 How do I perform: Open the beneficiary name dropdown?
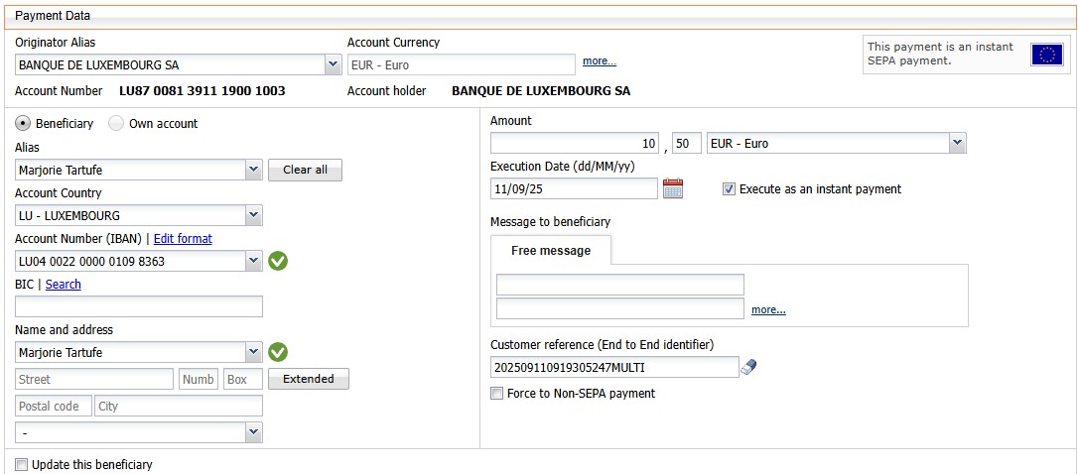click(254, 352)
